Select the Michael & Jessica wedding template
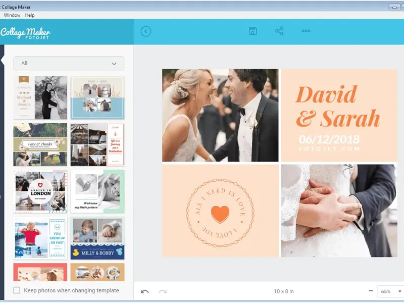 click(40, 97)
